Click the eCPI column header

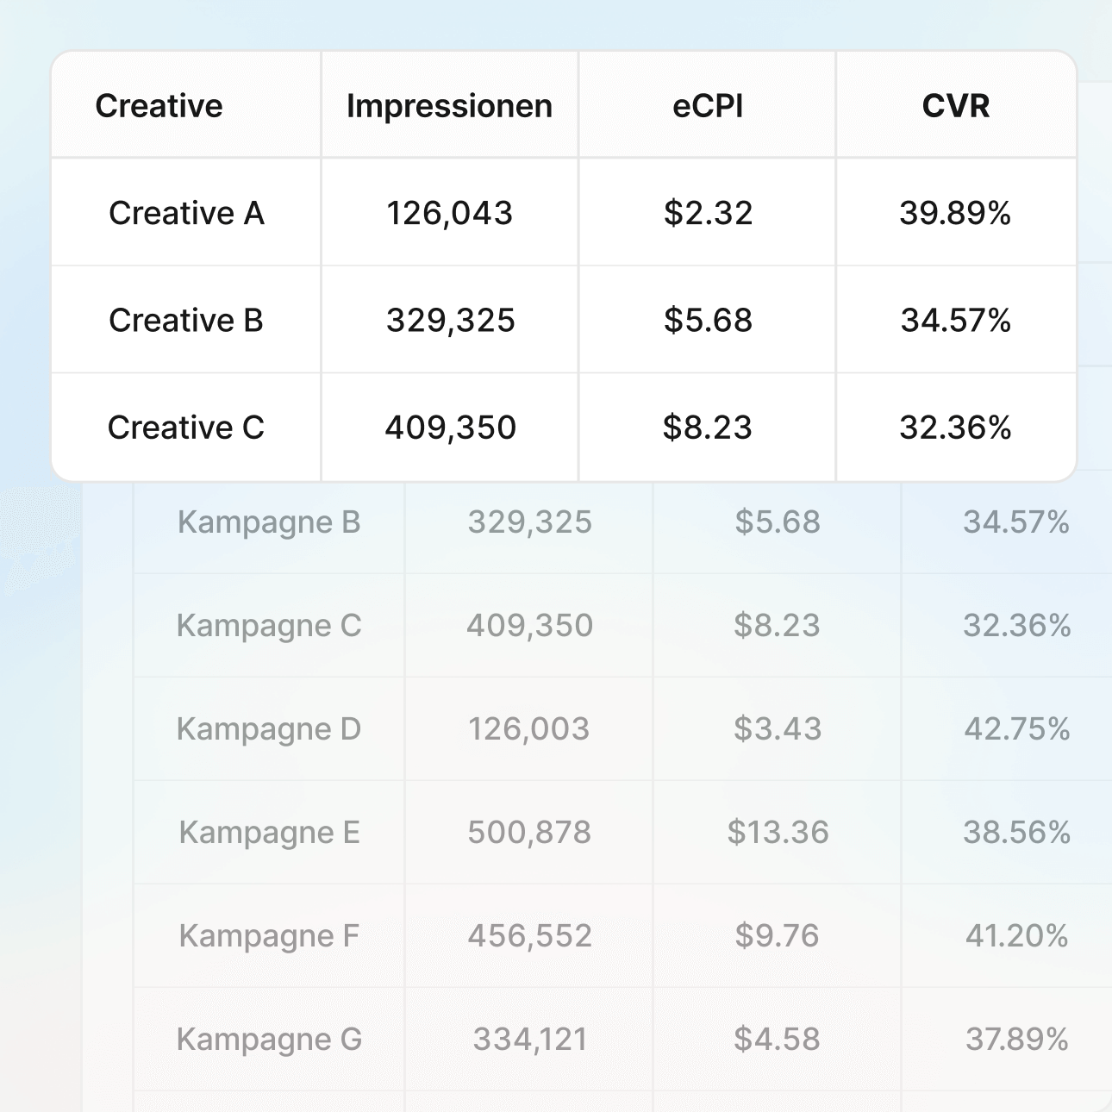point(708,106)
